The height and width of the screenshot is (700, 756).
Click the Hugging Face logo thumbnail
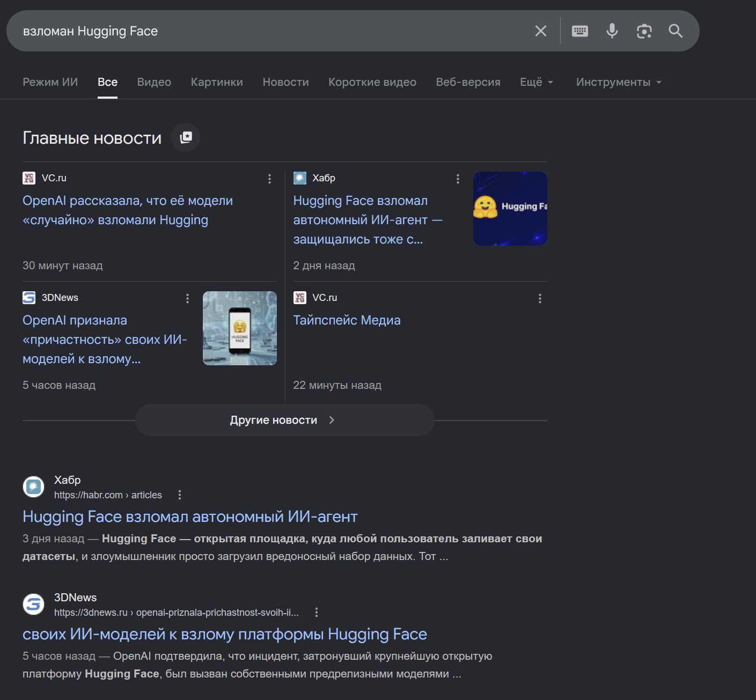pos(510,209)
